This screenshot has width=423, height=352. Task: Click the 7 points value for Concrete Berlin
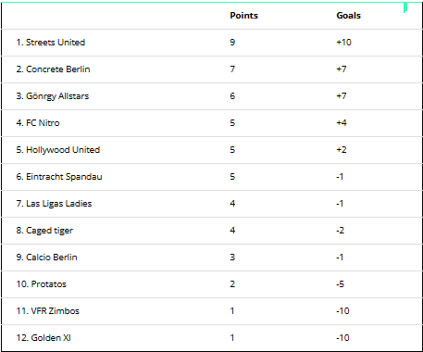coord(232,69)
